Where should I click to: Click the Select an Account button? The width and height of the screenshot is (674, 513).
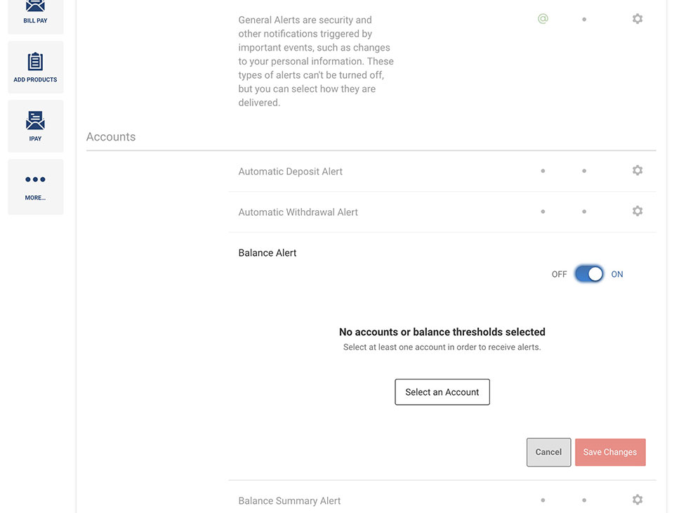[442, 392]
